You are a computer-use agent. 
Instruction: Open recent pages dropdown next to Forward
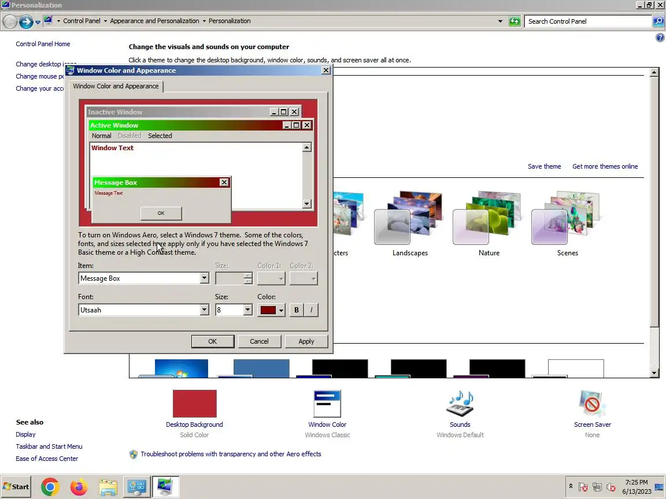coord(38,21)
